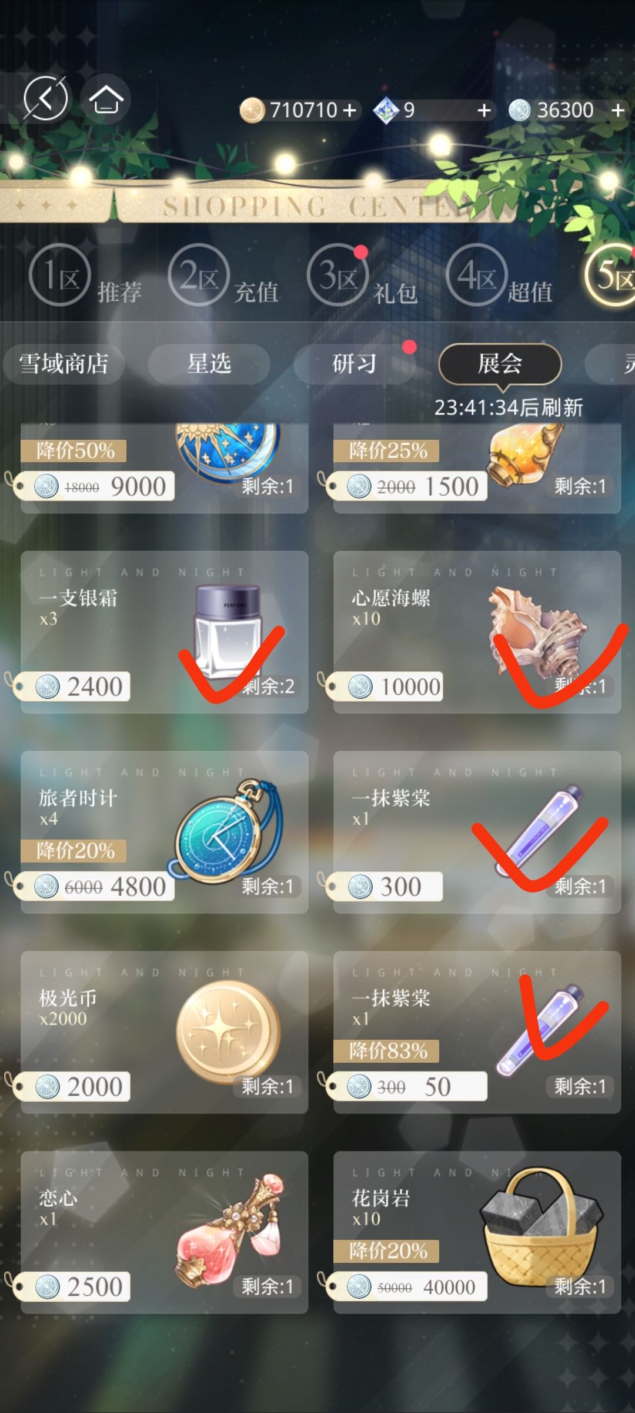Select the 旅者时计 pocket watch item
The width and height of the screenshot is (635, 1413).
165,832
